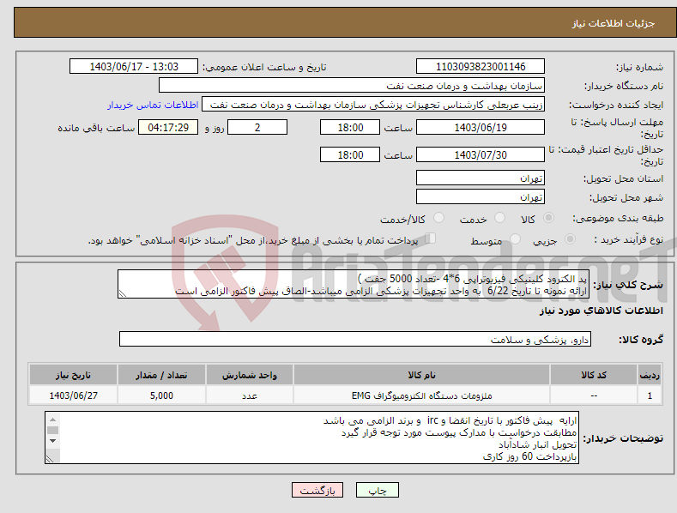The height and width of the screenshot is (513, 677).
Task: Click the اطلاعات کالاهای مورد نیاز heading
Action: [601, 311]
